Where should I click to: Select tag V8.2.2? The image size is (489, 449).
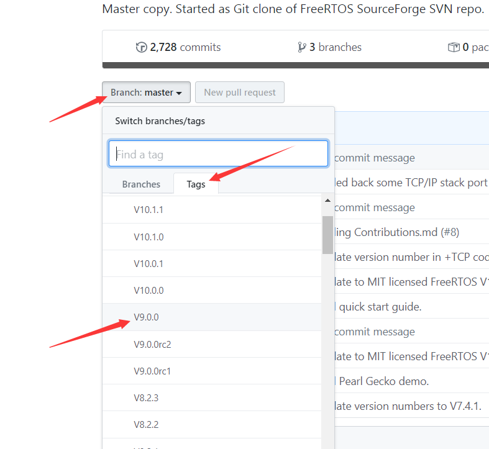click(x=146, y=425)
